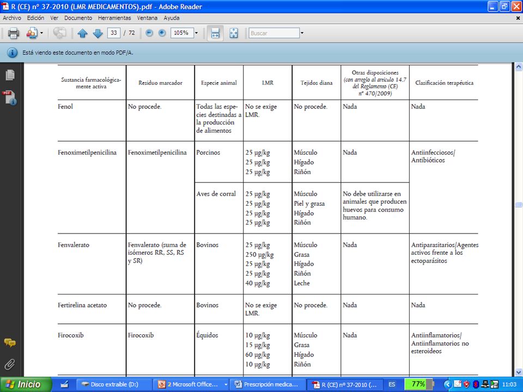Open the Pages panel in sidebar
Image resolution: width=523 pixels, height=392 pixels.
click(10, 75)
